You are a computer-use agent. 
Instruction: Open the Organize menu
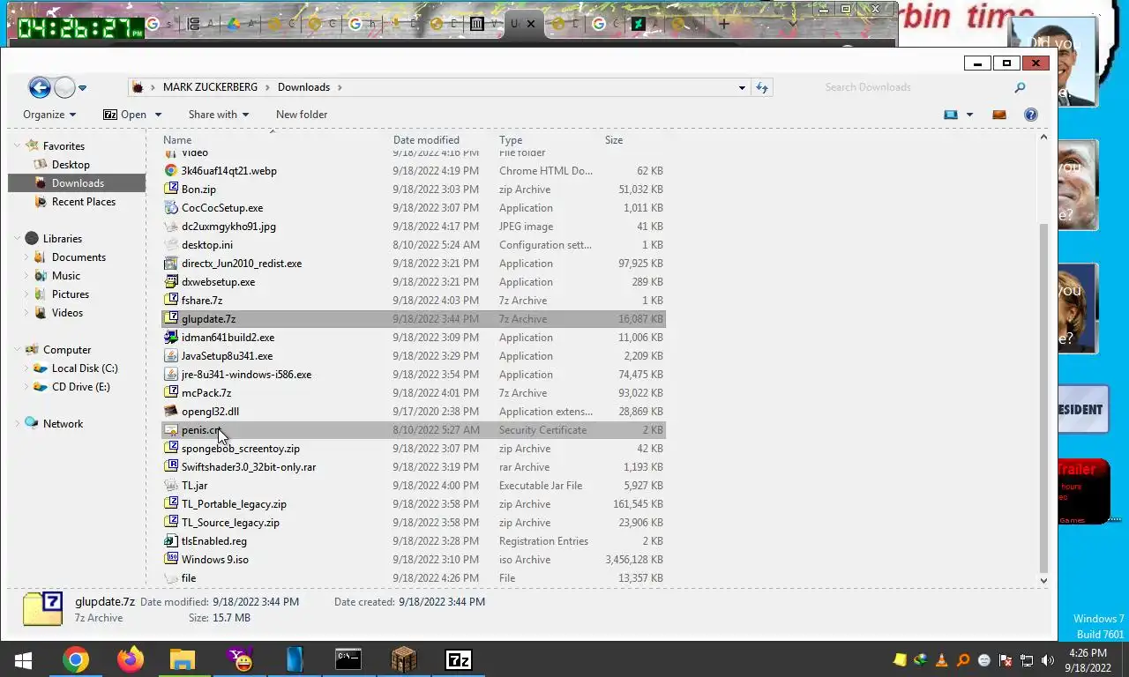49,115
